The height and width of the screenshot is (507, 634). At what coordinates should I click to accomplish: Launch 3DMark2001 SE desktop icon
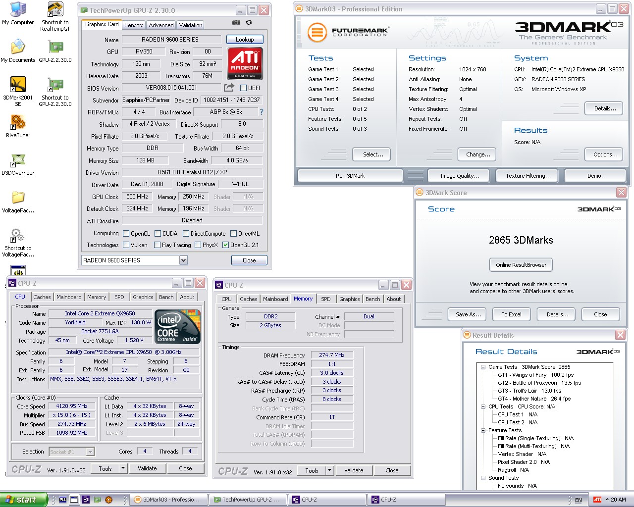pos(18,92)
